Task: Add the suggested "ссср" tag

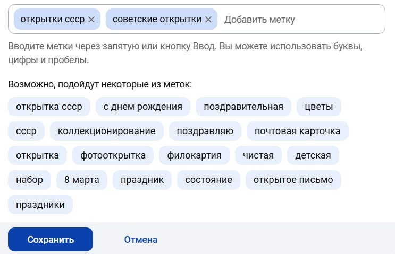Action: point(26,131)
